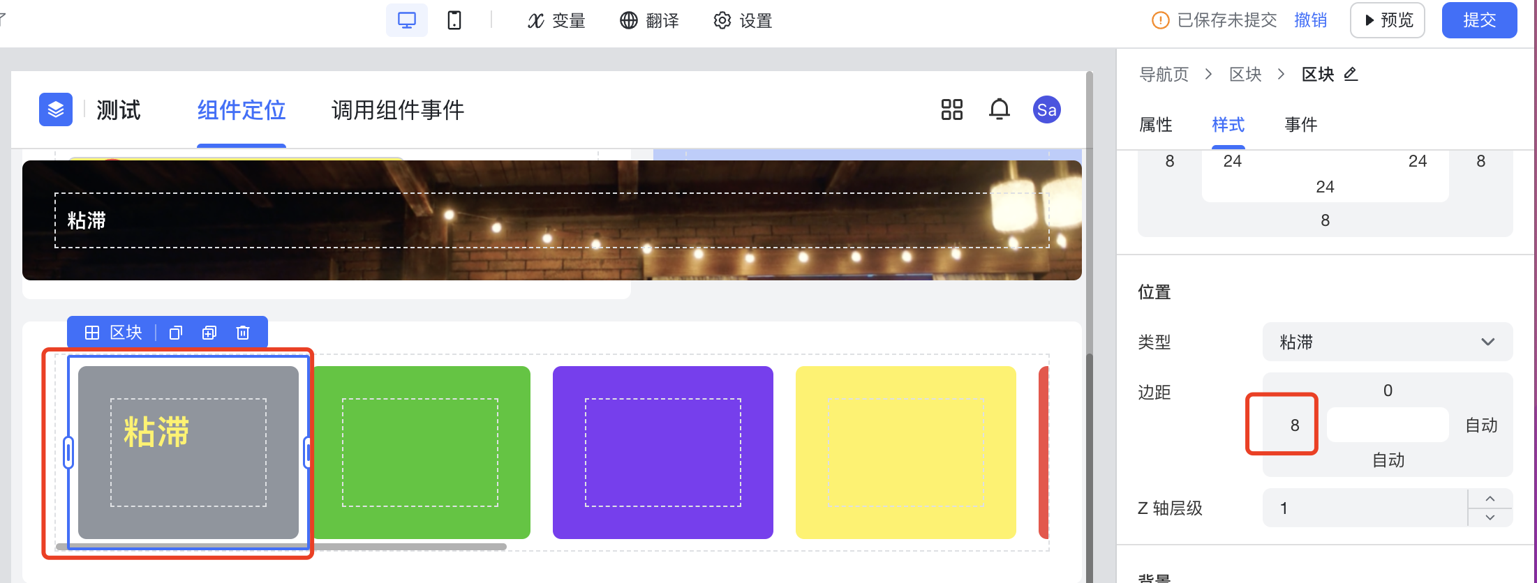Click the 导航页 breadcrumb
The image size is (1537, 583).
[x=1164, y=74]
